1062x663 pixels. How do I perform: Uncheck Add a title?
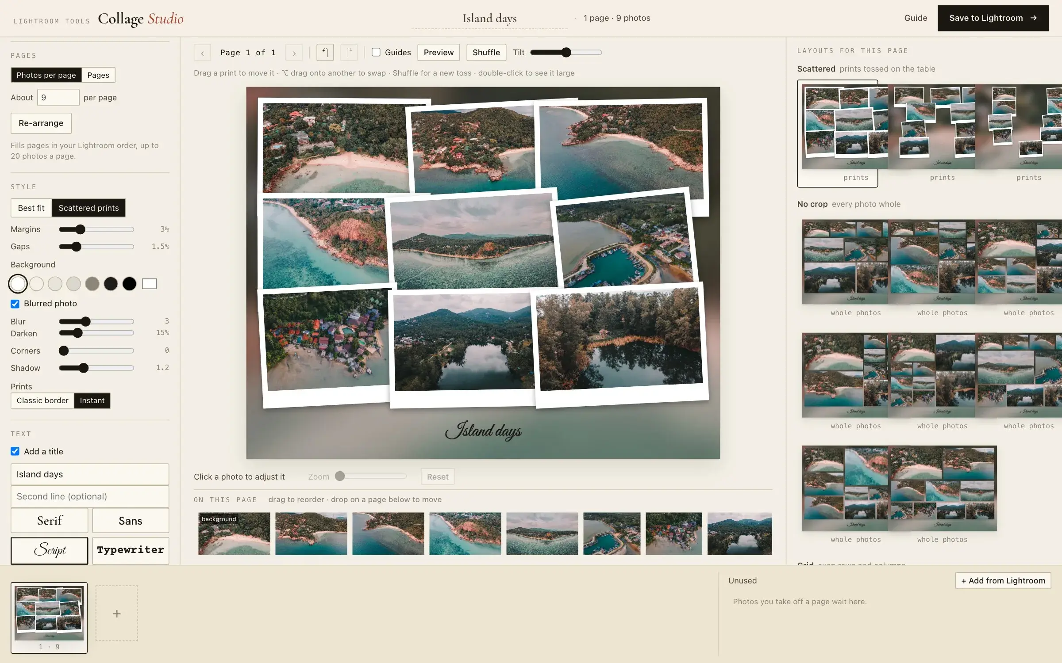pos(15,451)
